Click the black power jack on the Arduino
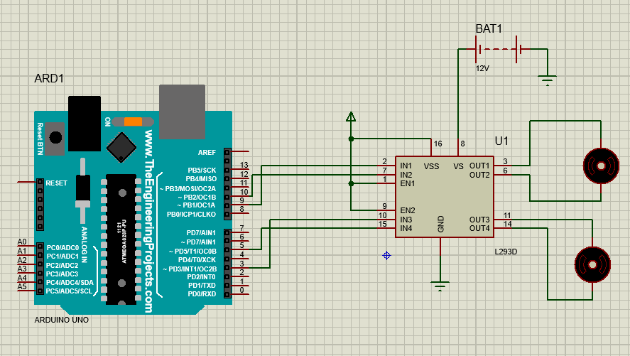Viewport: 630px width, 356px height. (x=85, y=124)
